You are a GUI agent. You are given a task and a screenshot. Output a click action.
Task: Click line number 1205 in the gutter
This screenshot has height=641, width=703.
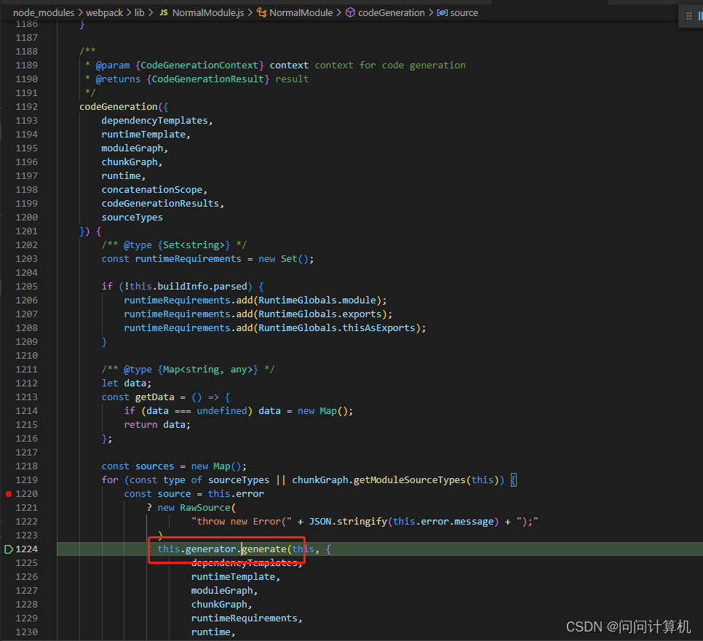pos(26,287)
